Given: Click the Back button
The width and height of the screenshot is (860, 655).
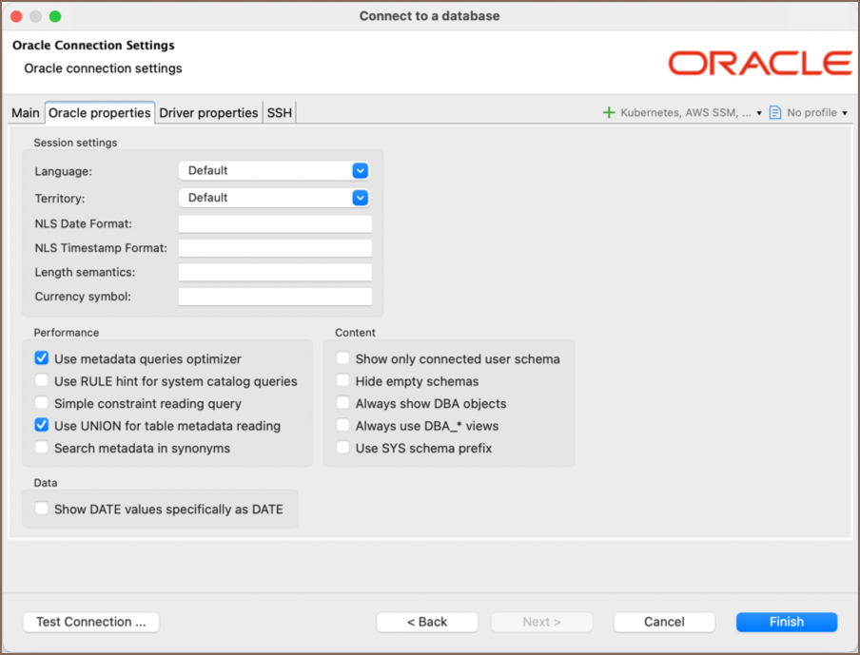Looking at the screenshot, I should (427, 622).
